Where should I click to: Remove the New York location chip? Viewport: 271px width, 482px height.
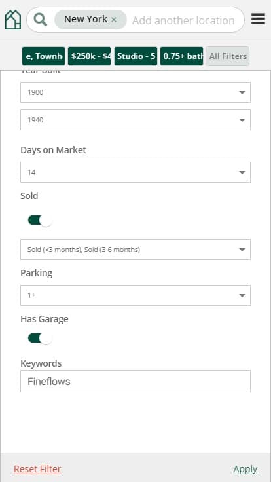114,20
